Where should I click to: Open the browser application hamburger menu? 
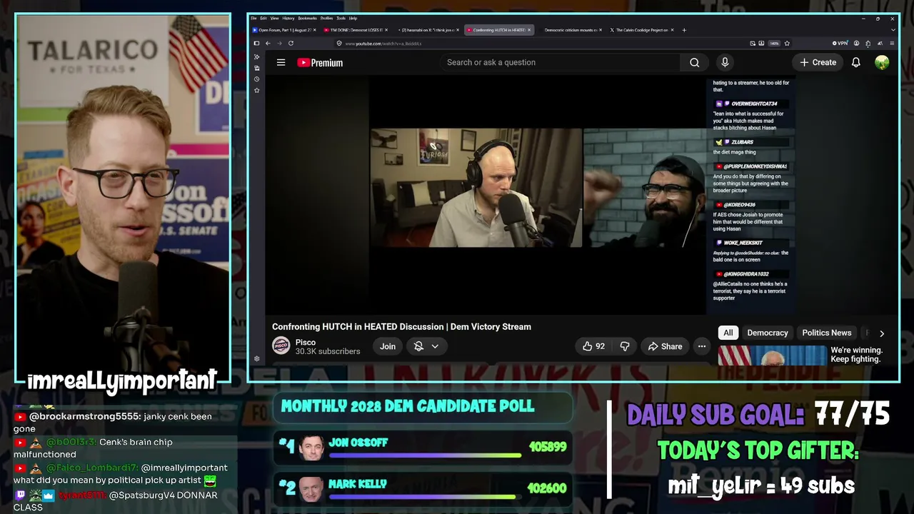pyautogui.click(x=892, y=44)
